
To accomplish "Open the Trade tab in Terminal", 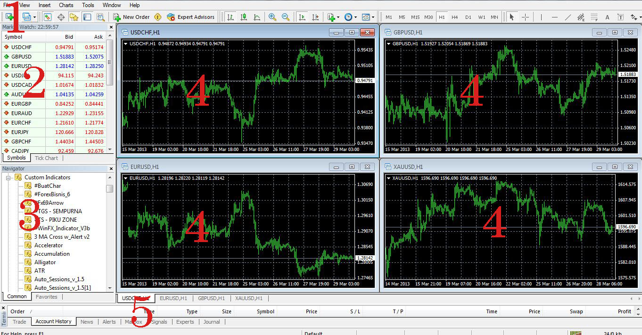I will (19, 322).
